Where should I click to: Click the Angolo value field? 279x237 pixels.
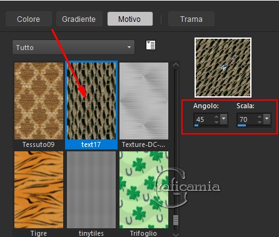tap(203, 119)
